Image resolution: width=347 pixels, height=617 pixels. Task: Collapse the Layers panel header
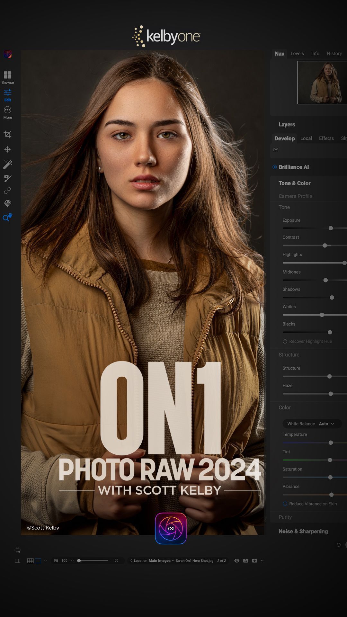click(x=287, y=125)
